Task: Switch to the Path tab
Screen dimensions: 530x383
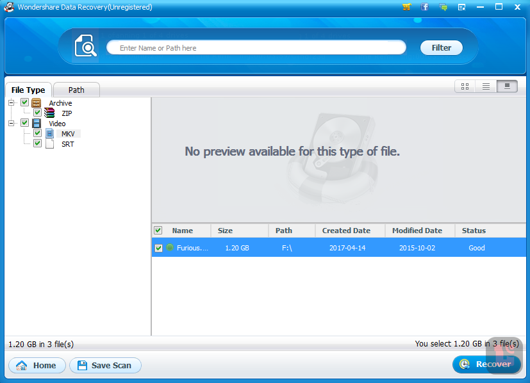Action: (76, 90)
